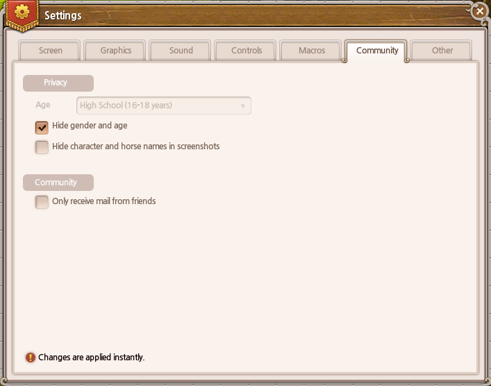Open the Graphics tab
The height and width of the screenshot is (386, 491).
115,51
